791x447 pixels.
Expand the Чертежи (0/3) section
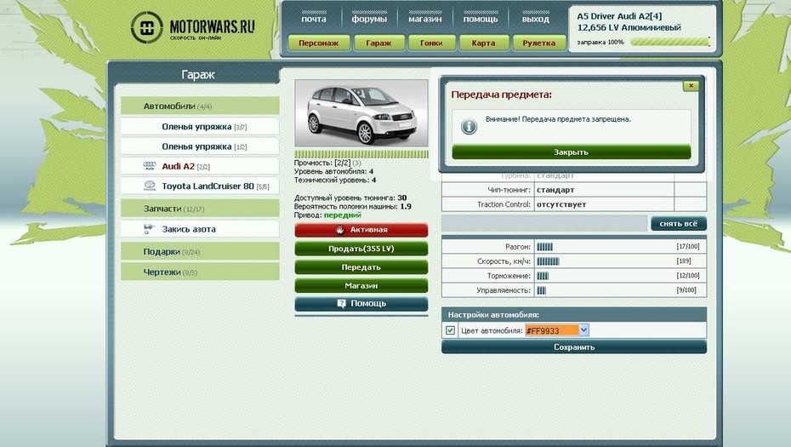pyautogui.click(x=200, y=272)
